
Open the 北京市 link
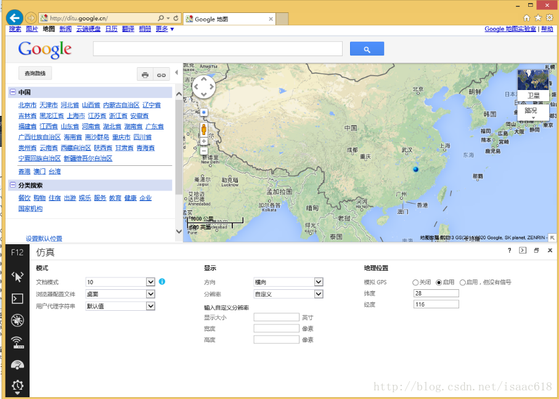coord(28,105)
